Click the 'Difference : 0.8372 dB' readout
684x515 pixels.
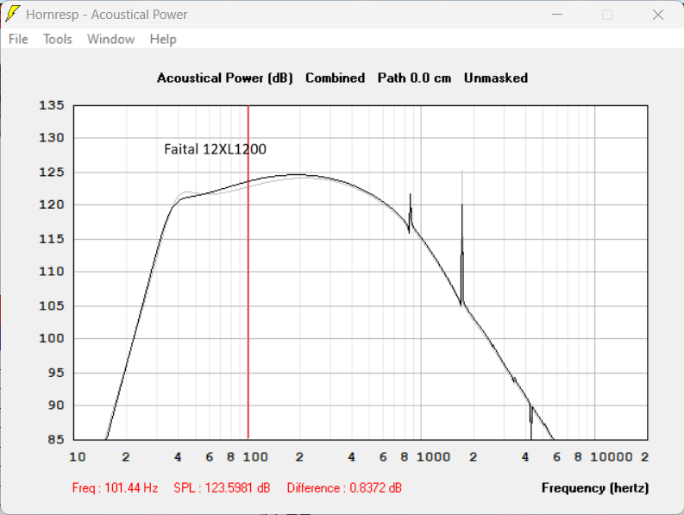(x=344, y=487)
